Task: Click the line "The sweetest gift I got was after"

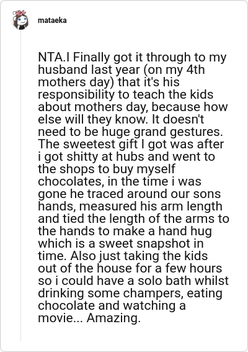Action: (131, 144)
